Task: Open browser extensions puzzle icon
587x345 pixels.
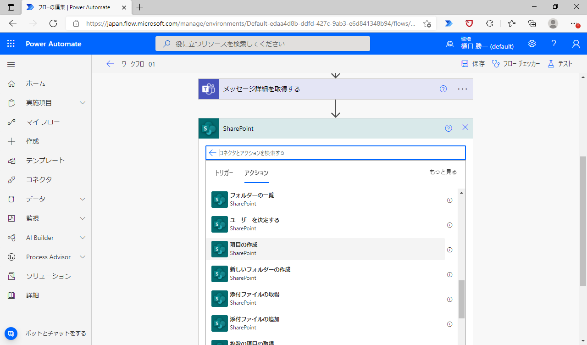Action: tap(489, 23)
